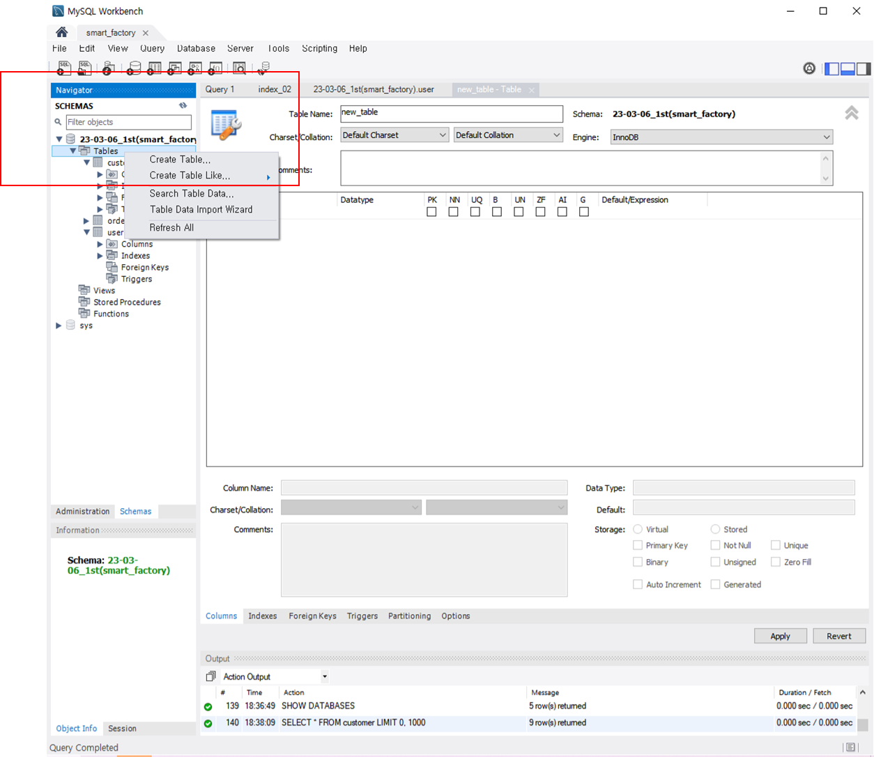This screenshot has width=874, height=757.
Task: Switch to the Query 1 tab
Action: (x=220, y=89)
